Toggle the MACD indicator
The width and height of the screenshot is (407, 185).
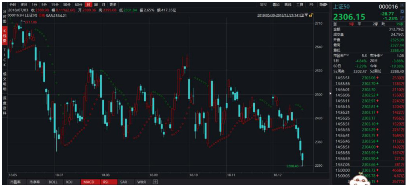(x=89, y=182)
